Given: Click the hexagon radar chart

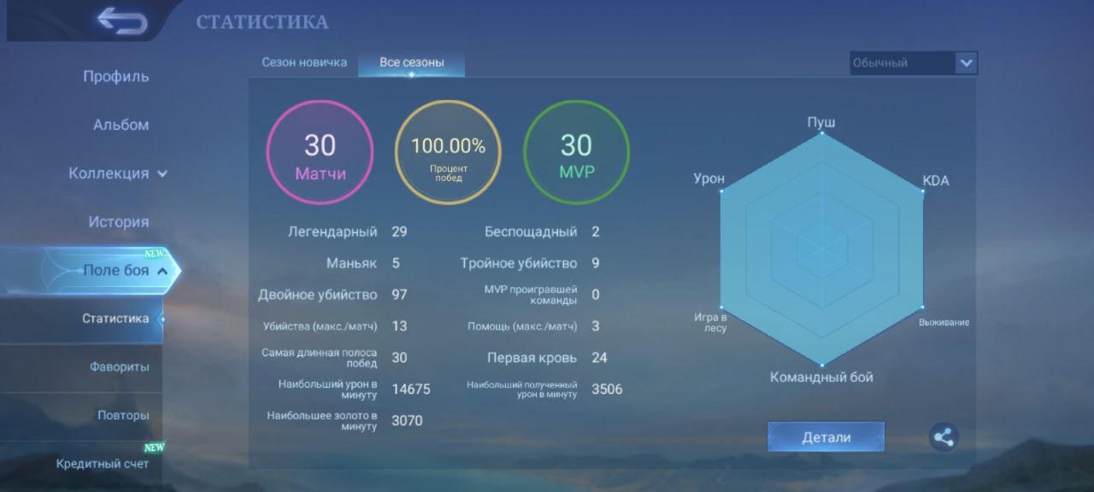Looking at the screenshot, I should 821,249.
